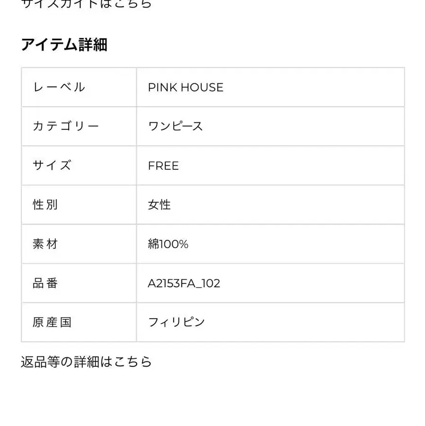426x426 pixels.
Task: Select the サイズ row label
Action: click(52, 166)
